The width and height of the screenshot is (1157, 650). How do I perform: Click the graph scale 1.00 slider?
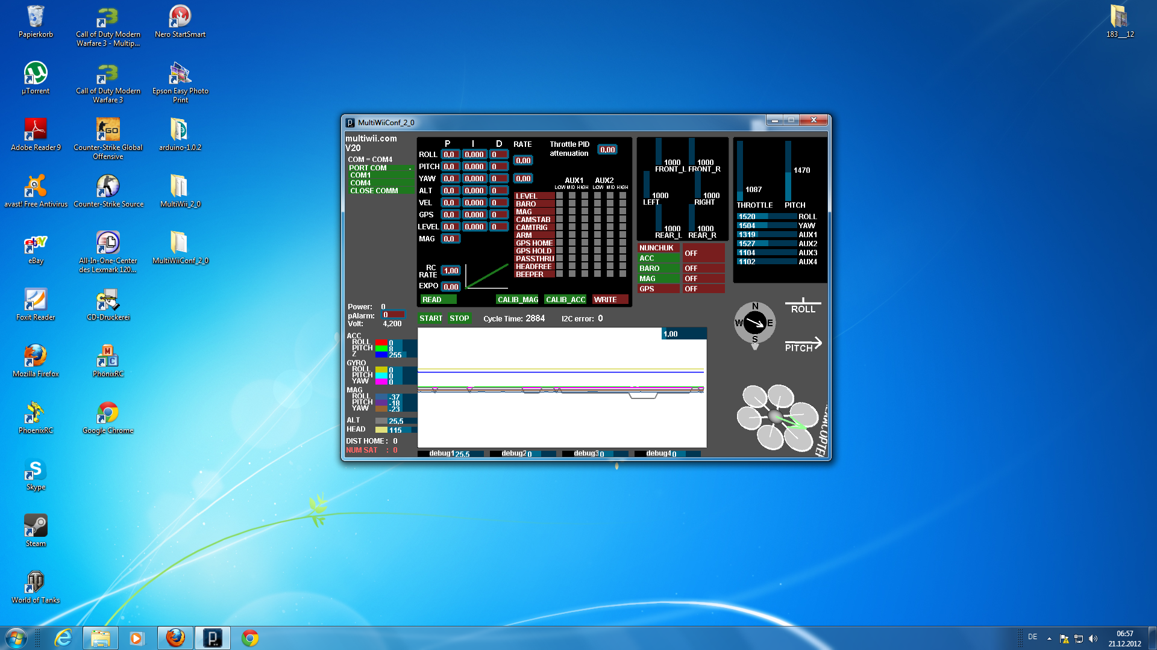[x=683, y=334]
